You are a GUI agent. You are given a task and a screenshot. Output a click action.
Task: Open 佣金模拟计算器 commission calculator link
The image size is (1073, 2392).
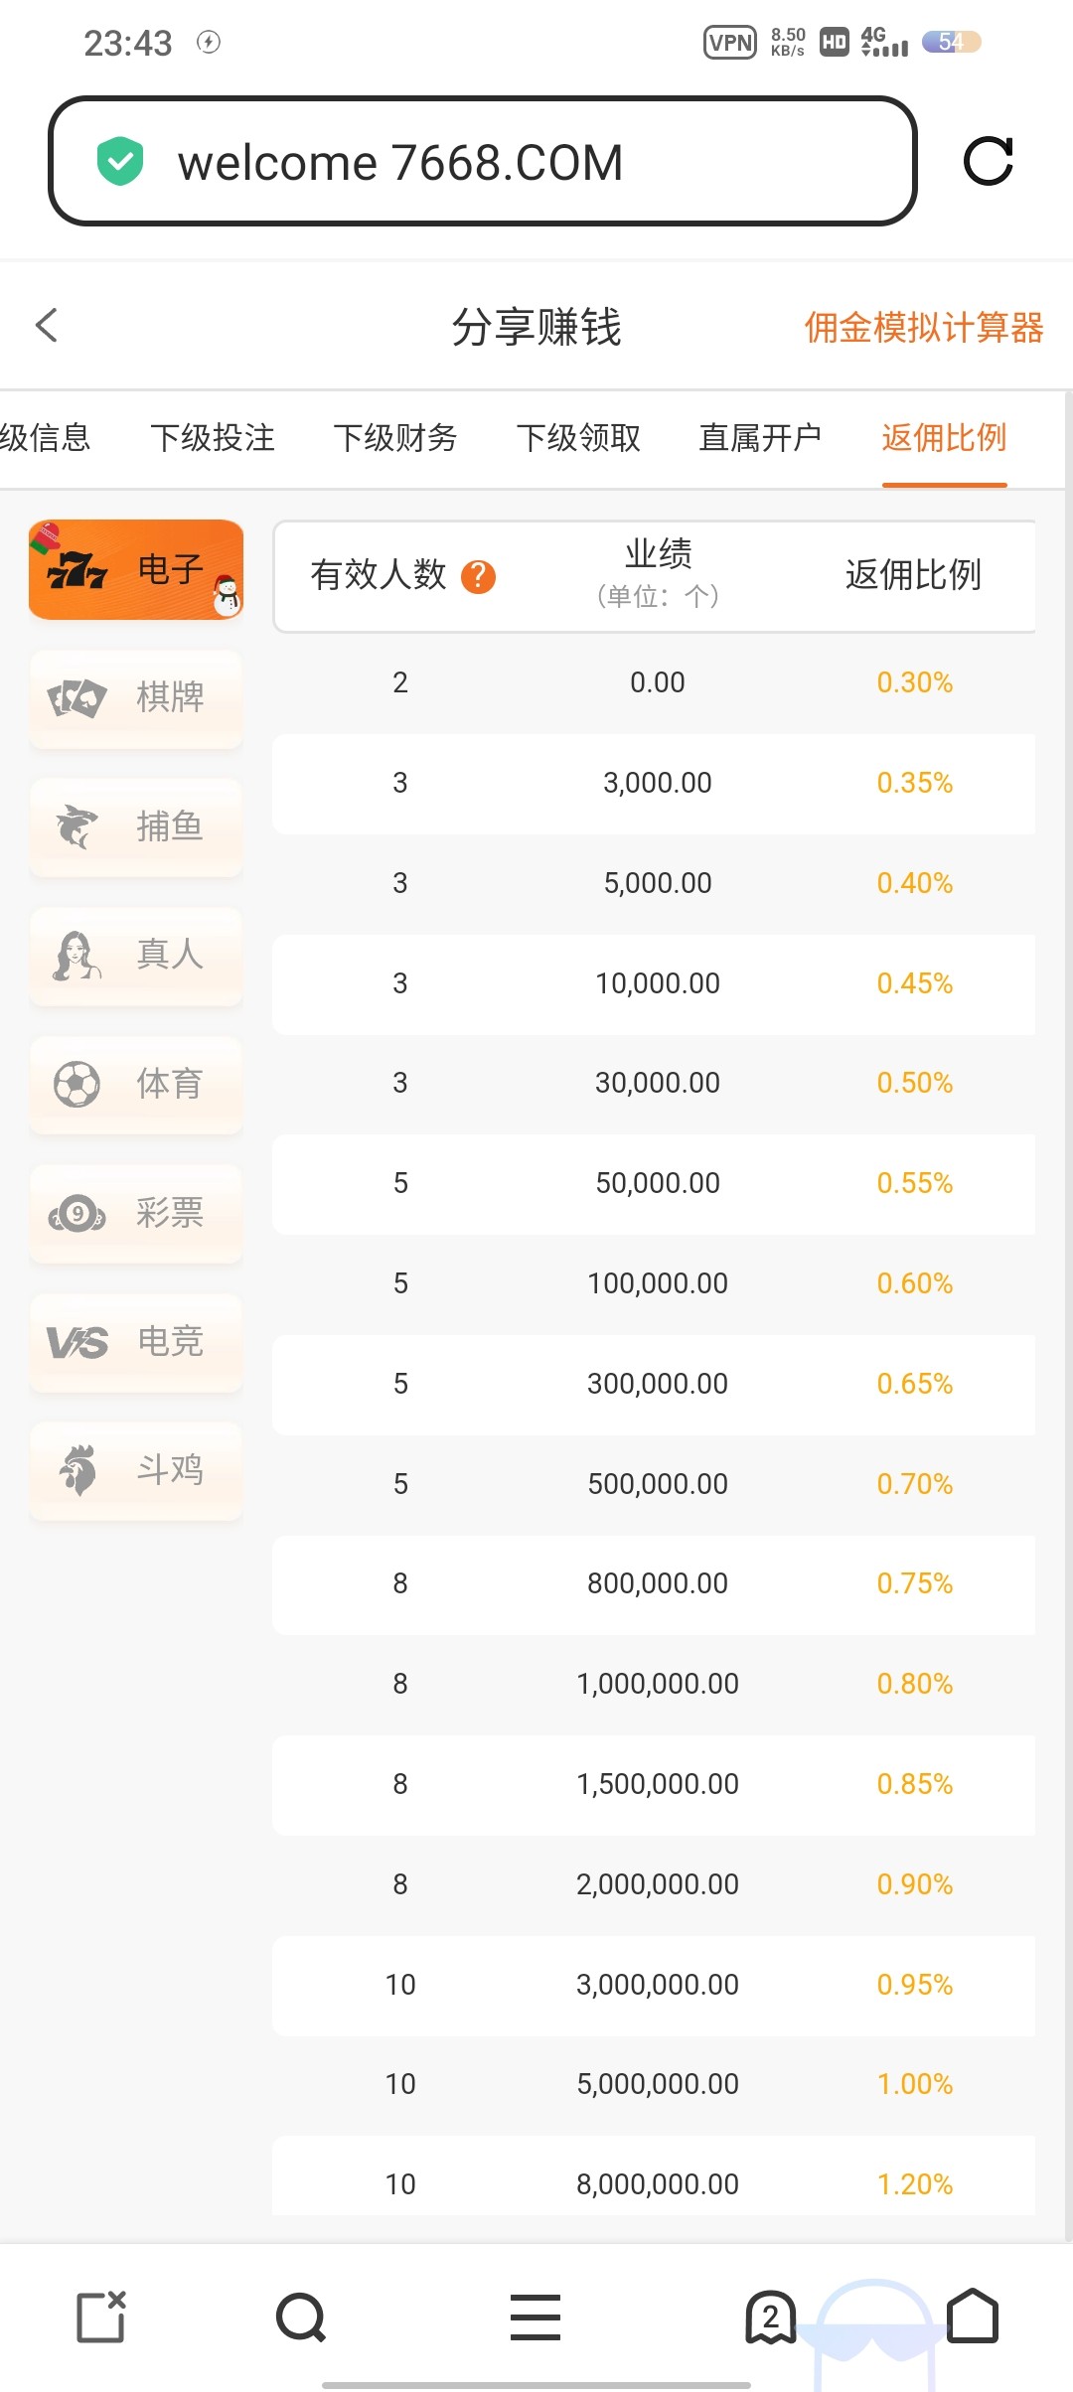point(924,327)
